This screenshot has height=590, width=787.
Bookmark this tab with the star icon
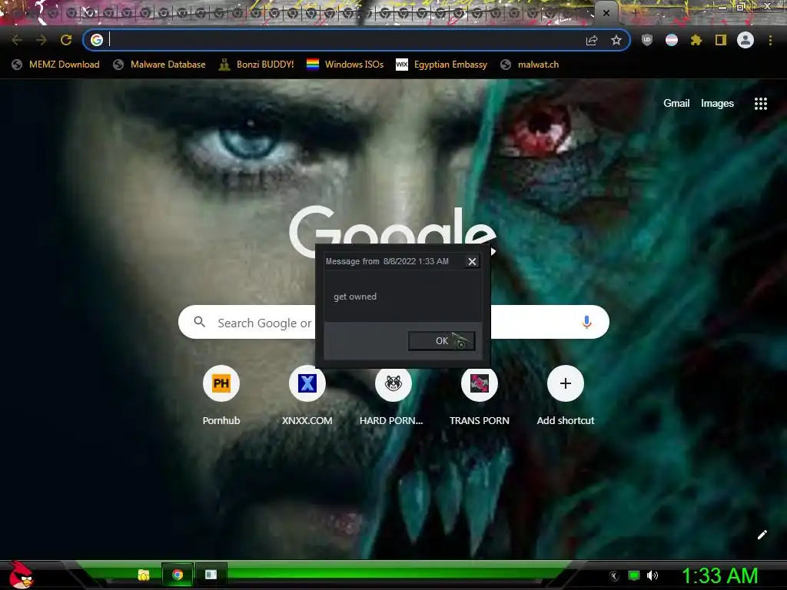coord(616,40)
